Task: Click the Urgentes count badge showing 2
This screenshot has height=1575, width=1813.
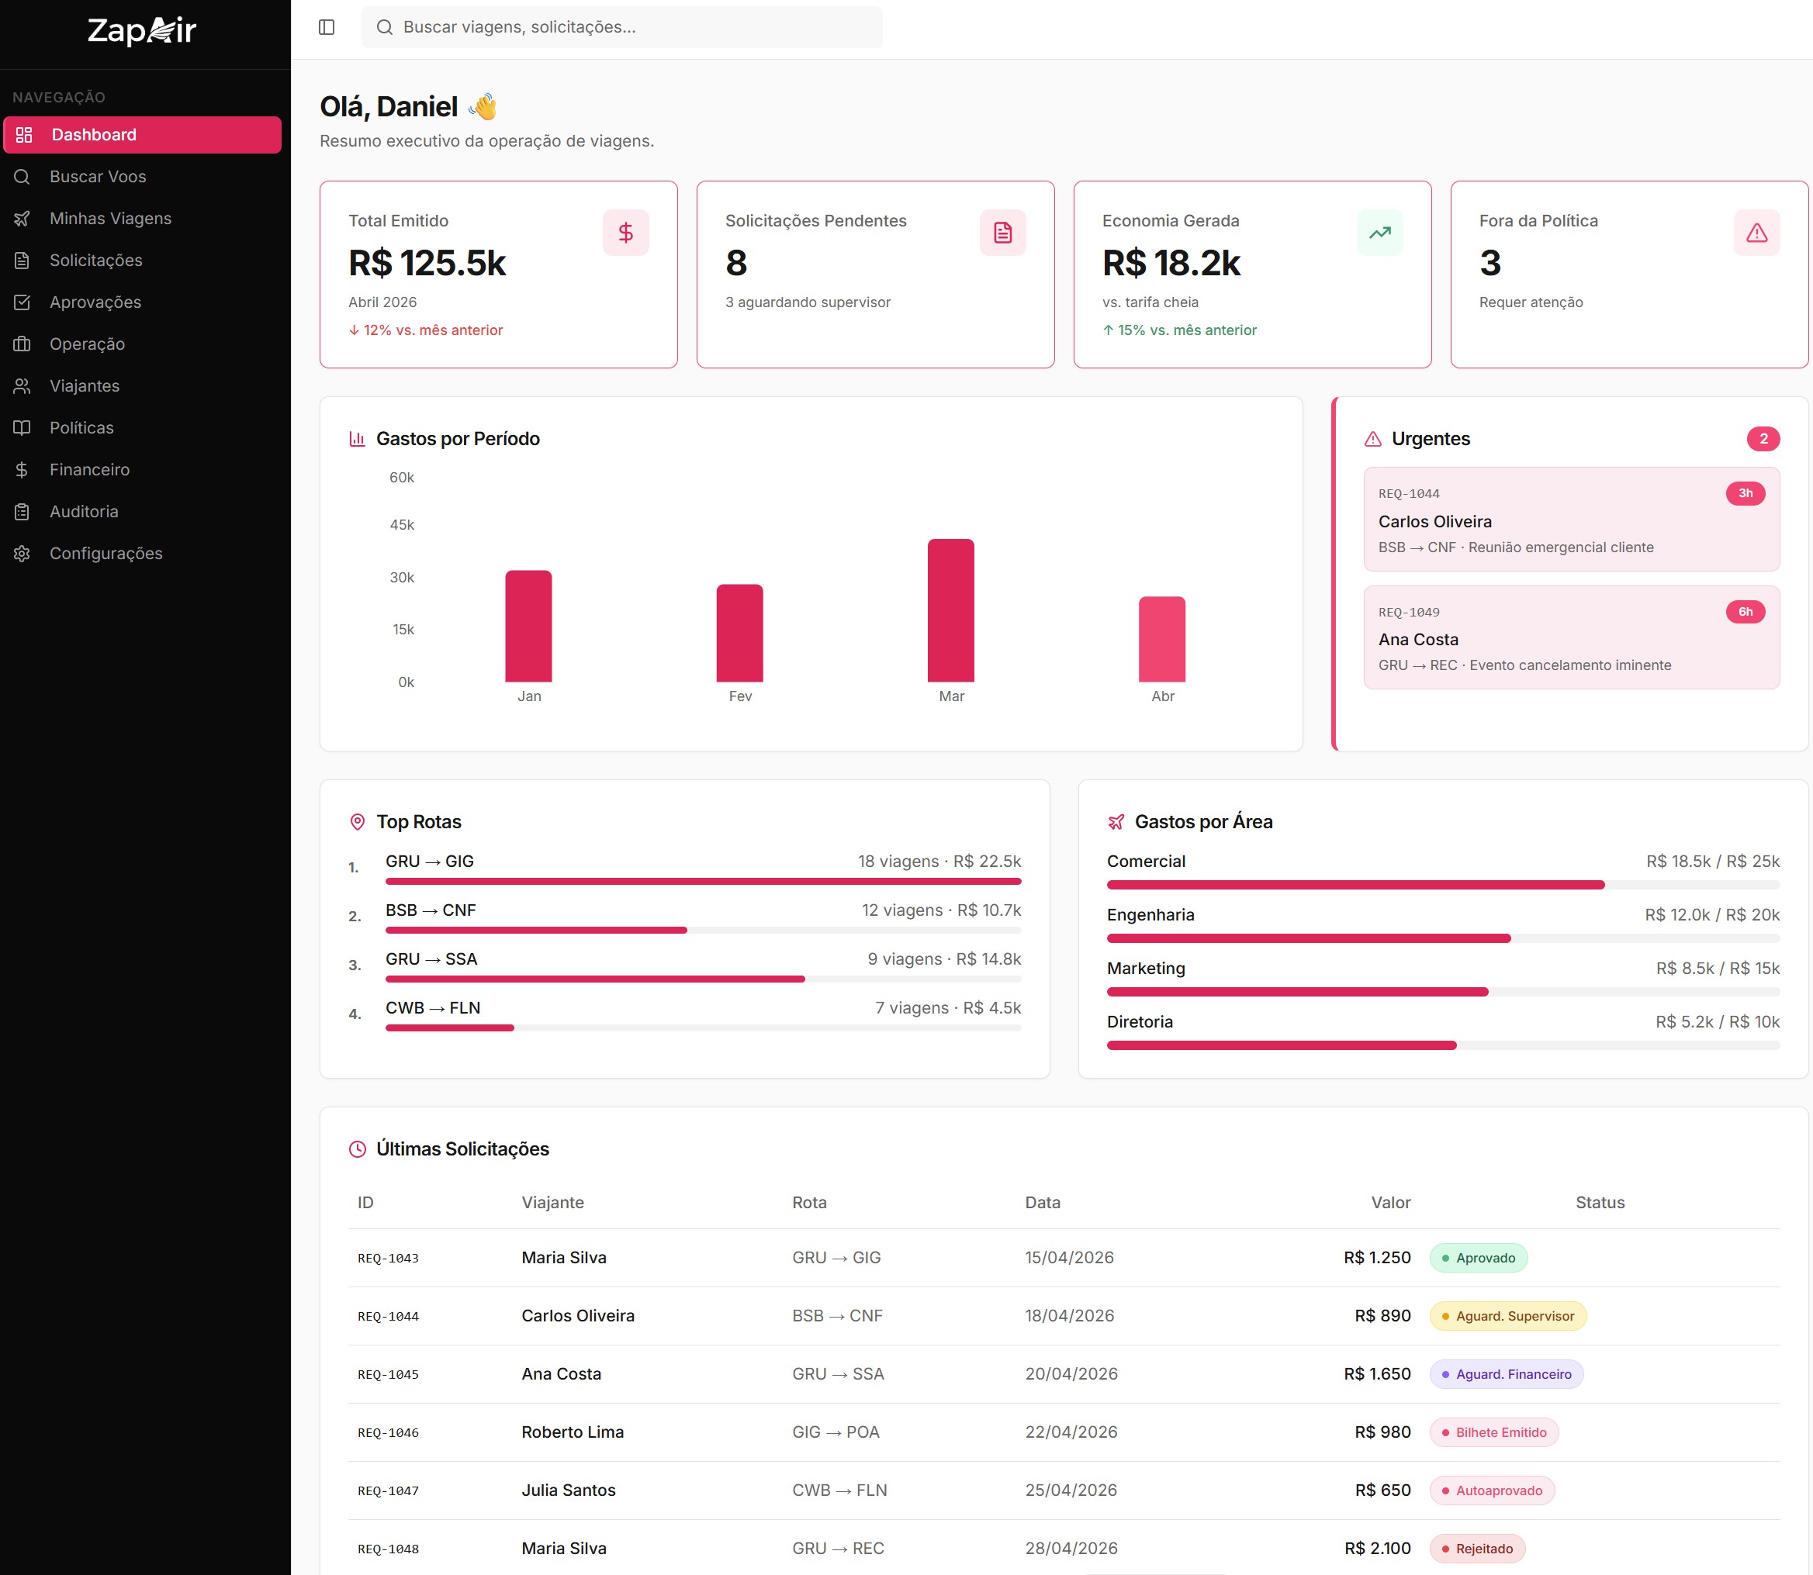Action: coord(1763,439)
